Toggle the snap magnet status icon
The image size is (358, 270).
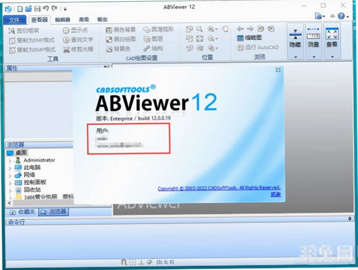click(x=124, y=262)
